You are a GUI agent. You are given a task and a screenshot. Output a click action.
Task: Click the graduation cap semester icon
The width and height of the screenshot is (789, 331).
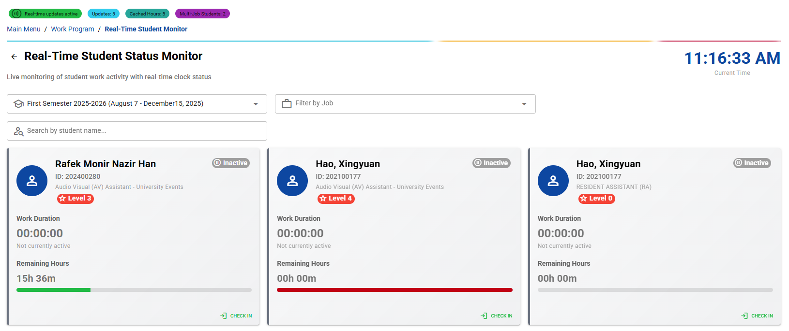(19, 104)
